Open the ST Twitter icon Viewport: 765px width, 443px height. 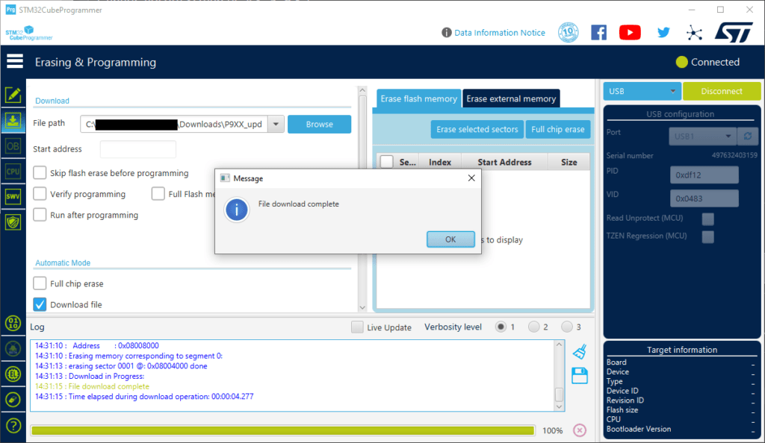tap(663, 33)
